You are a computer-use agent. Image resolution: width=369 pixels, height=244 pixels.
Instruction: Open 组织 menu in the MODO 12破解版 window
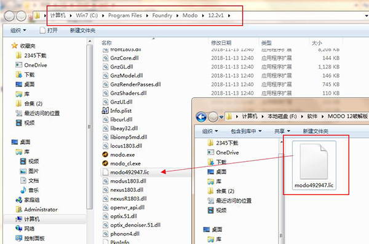point(210,131)
